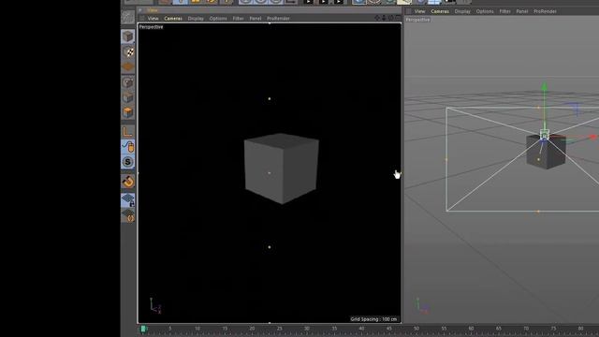Image resolution: width=599 pixels, height=337 pixels.
Task: Open ProRender menu in left viewport
Action: (x=278, y=19)
